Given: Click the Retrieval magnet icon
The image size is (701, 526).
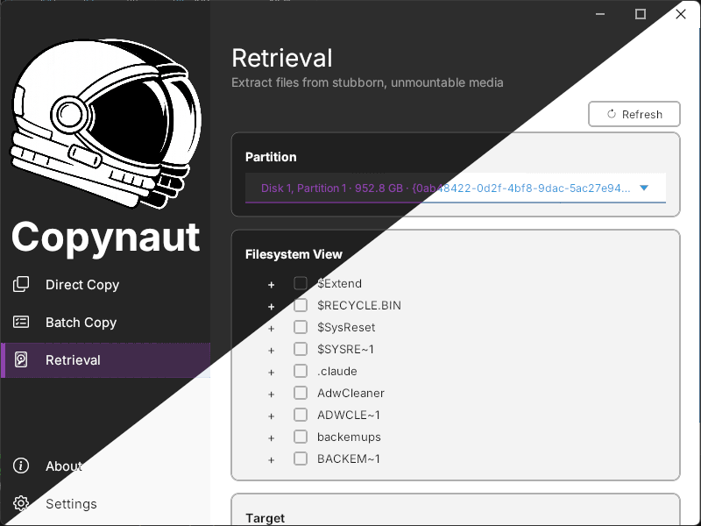Looking at the screenshot, I should (x=20, y=359).
